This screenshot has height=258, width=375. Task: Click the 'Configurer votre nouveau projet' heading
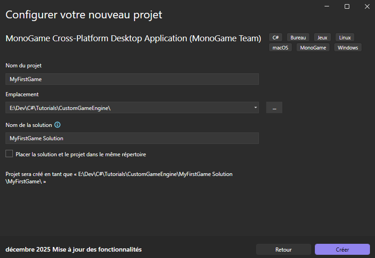[84, 15]
